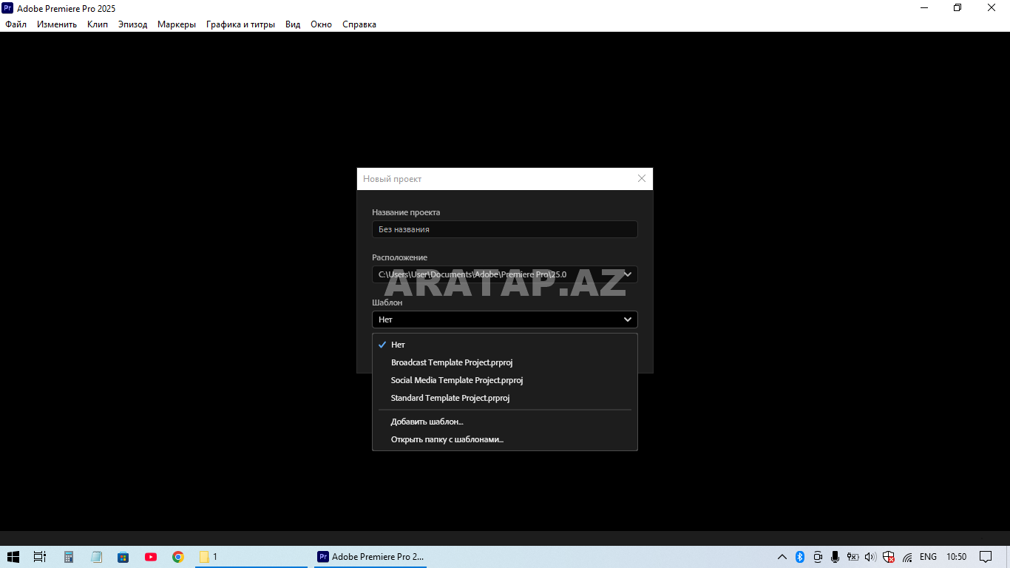Open the clock showing 10:50
Image resolution: width=1010 pixels, height=568 pixels.
click(x=956, y=557)
